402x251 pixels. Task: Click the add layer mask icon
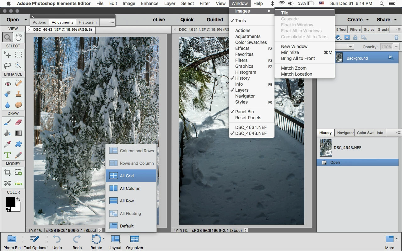coord(347,38)
